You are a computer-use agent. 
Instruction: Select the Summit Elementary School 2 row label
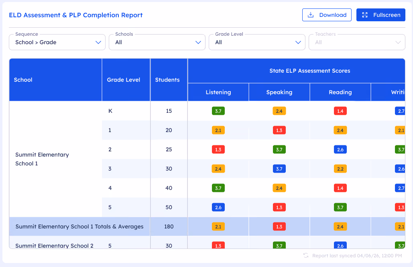tap(54, 246)
